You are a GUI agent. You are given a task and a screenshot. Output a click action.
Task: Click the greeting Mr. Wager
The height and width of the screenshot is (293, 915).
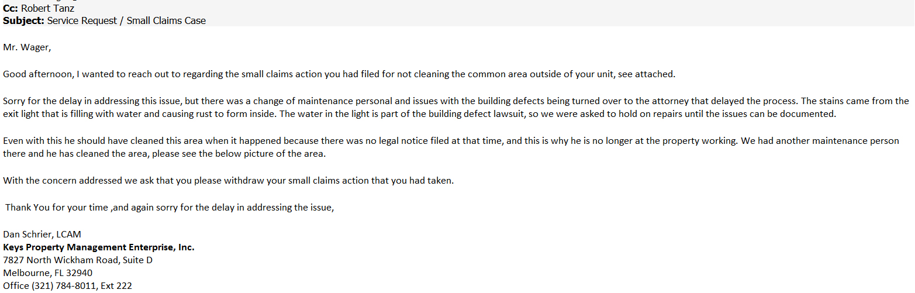[x=27, y=47]
